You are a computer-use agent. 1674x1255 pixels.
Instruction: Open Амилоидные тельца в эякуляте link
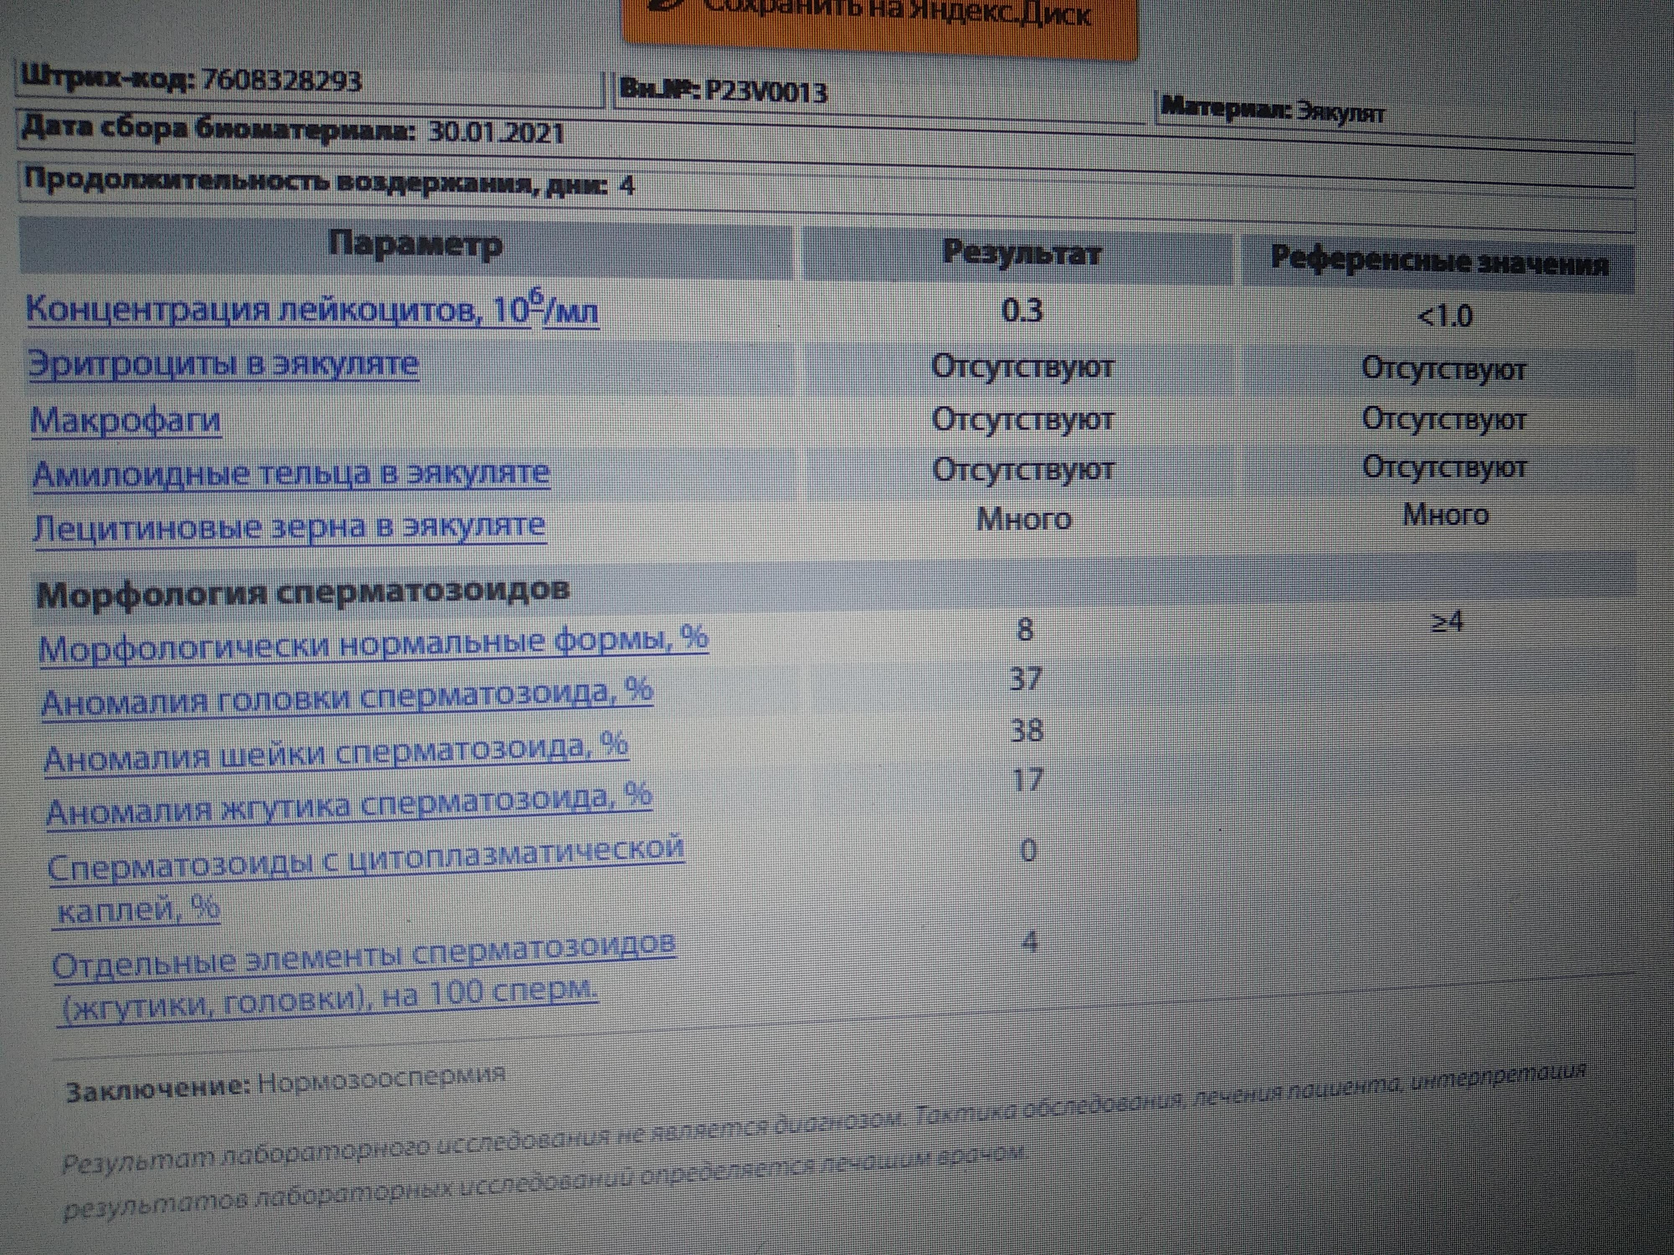click(291, 474)
